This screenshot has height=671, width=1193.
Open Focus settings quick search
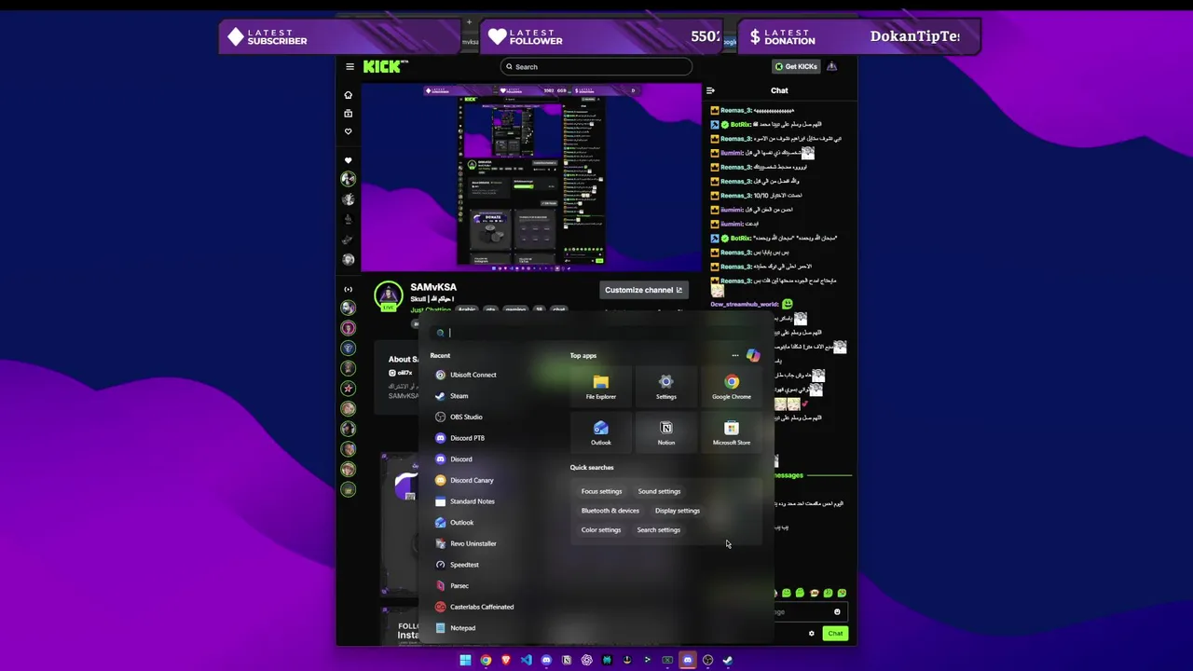point(601,491)
